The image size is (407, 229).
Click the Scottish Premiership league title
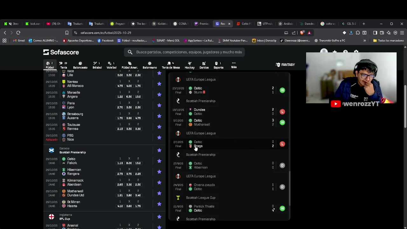(72, 152)
